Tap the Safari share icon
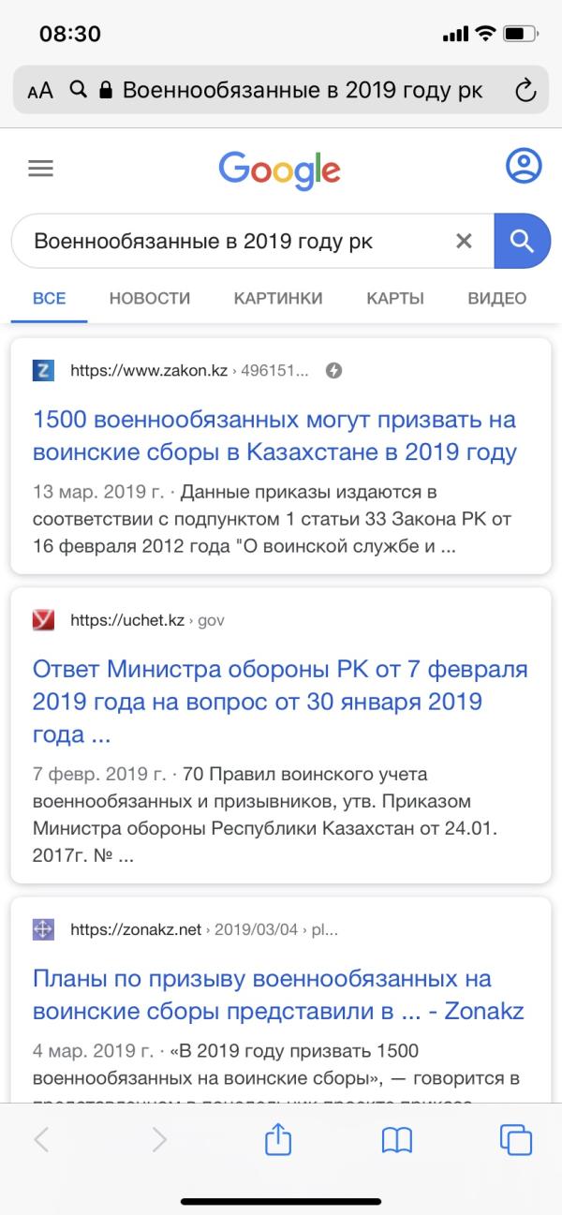The height and width of the screenshot is (1215, 562). (278, 1139)
